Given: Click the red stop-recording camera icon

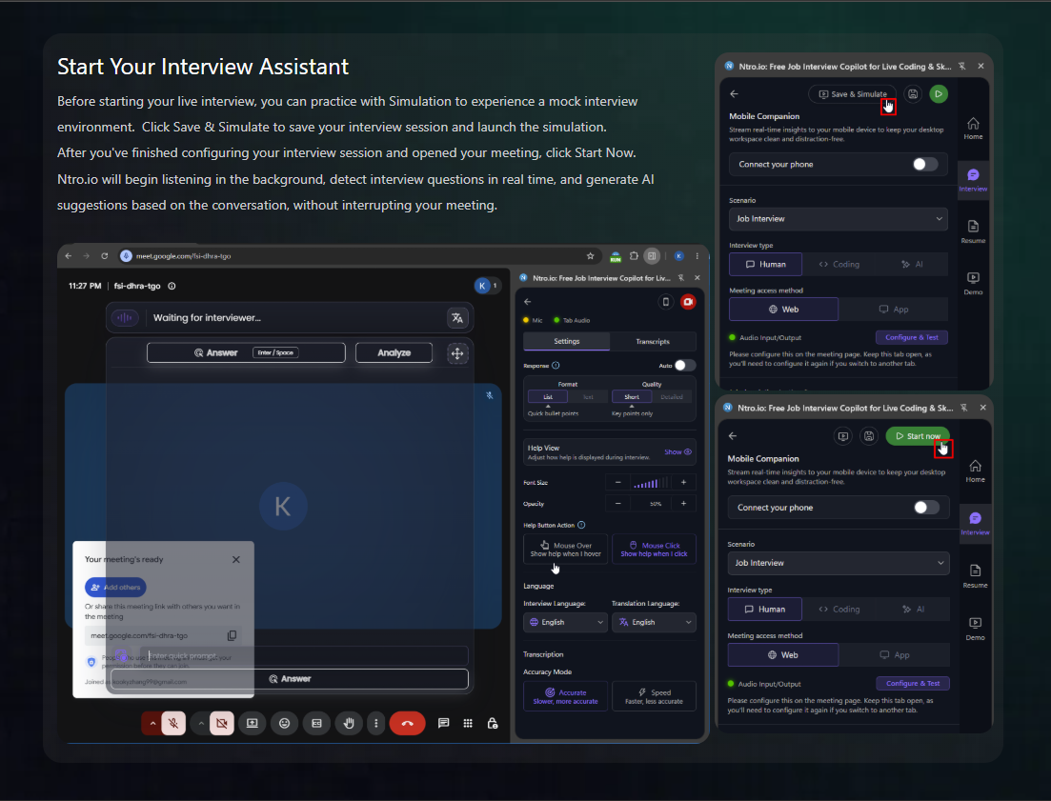Looking at the screenshot, I should [x=688, y=302].
